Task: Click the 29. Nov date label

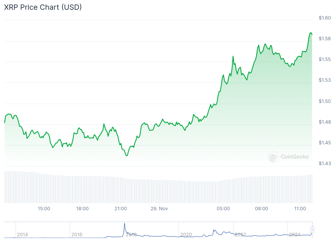Action: tap(159, 208)
